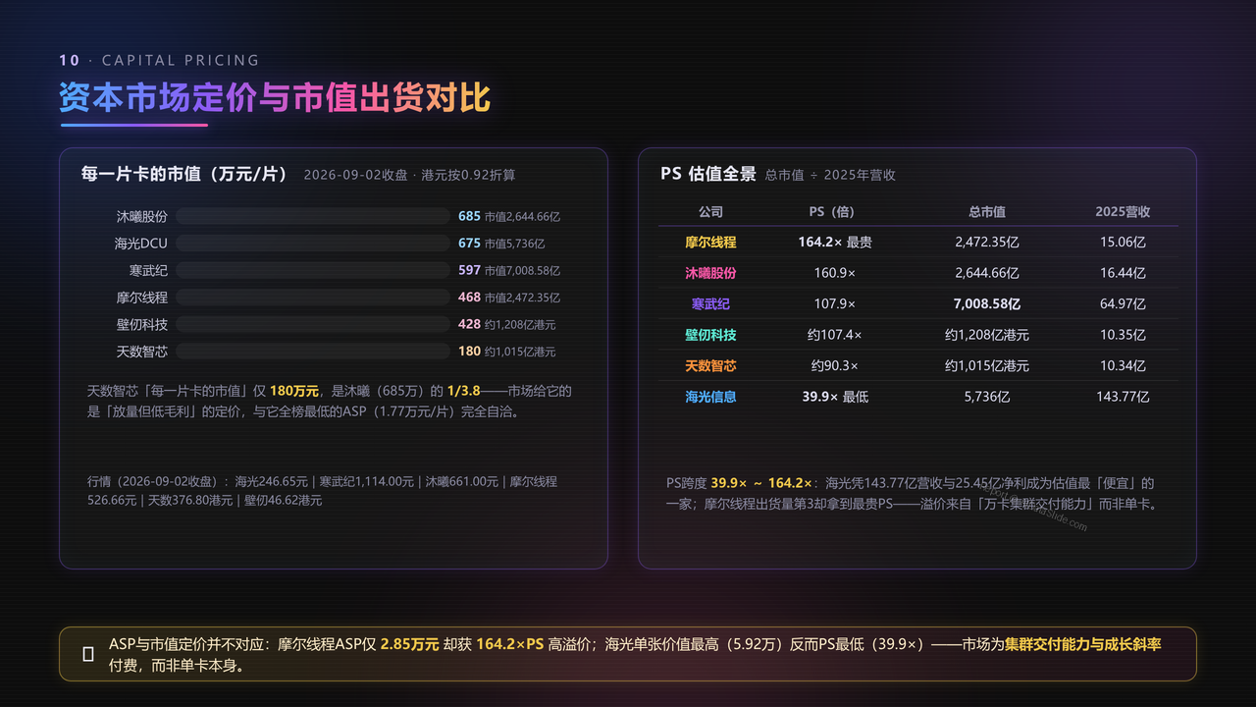Click 摩尔线程 in the PS table's company column
1256x707 pixels.
click(x=710, y=242)
